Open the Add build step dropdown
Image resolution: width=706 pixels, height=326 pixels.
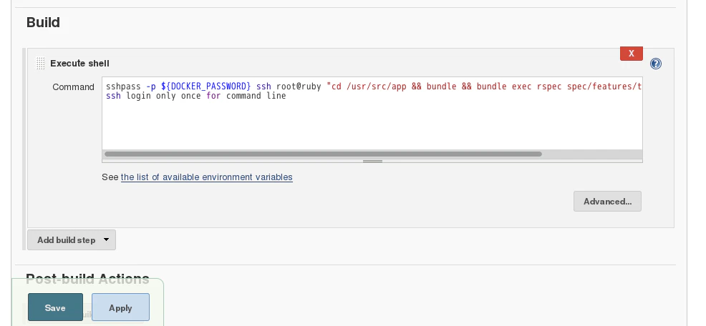(72, 240)
